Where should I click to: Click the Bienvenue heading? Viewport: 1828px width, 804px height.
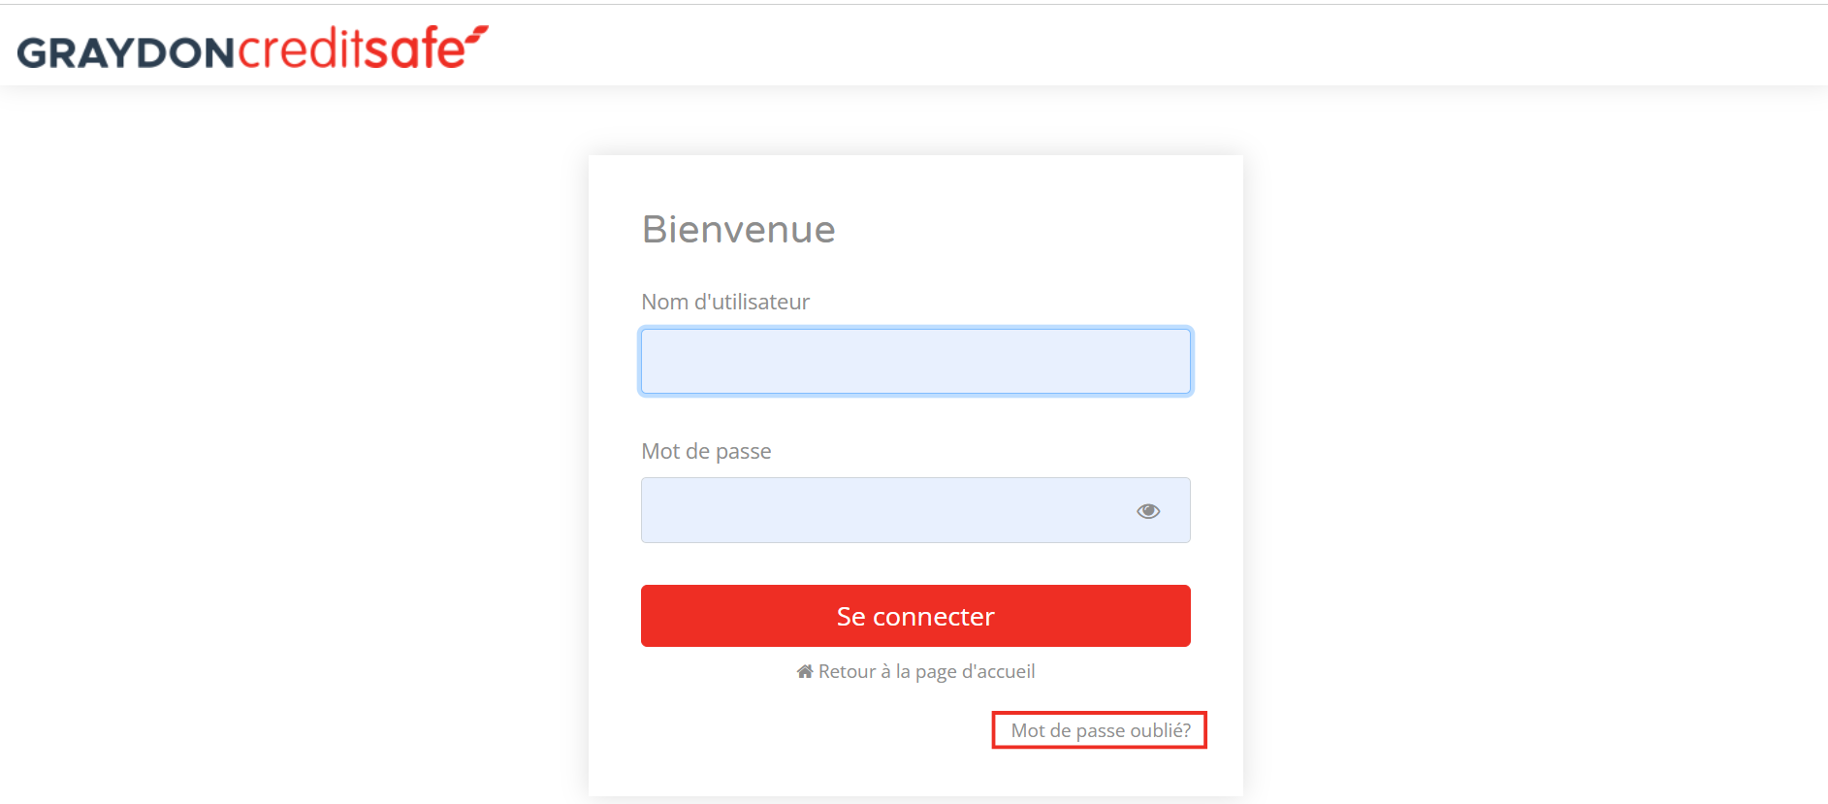click(x=738, y=230)
